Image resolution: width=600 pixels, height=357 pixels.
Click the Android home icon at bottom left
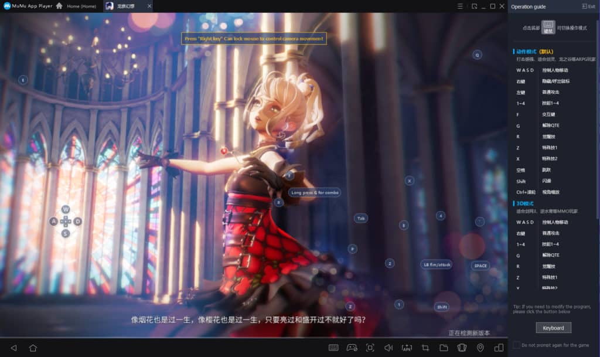(x=33, y=348)
